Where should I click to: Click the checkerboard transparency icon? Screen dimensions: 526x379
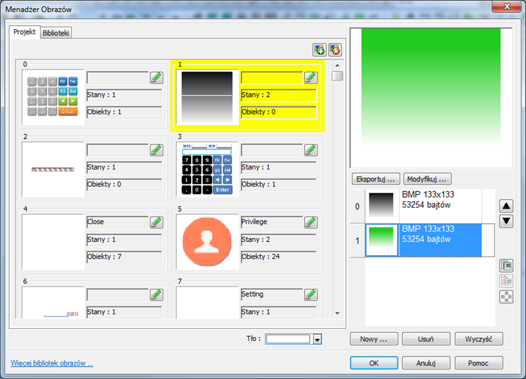point(506,296)
